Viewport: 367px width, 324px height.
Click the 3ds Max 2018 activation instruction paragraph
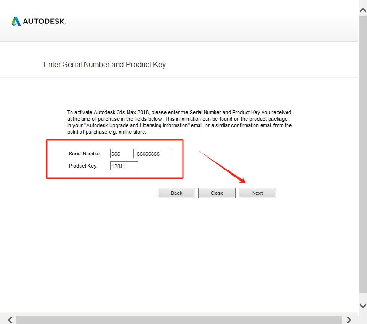pyautogui.click(x=179, y=122)
